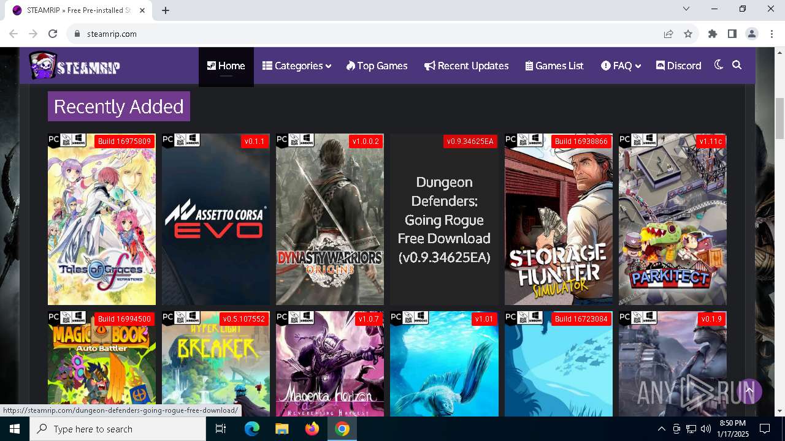Open tab search chevron in title bar

(687, 9)
